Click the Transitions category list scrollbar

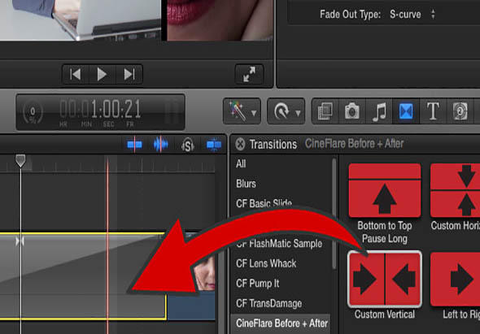click(x=334, y=214)
